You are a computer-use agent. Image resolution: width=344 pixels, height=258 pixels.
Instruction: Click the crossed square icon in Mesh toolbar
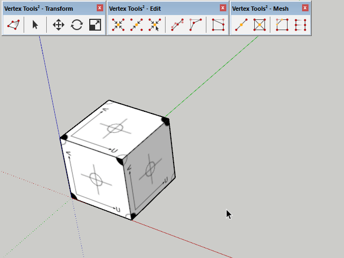coord(260,25)
